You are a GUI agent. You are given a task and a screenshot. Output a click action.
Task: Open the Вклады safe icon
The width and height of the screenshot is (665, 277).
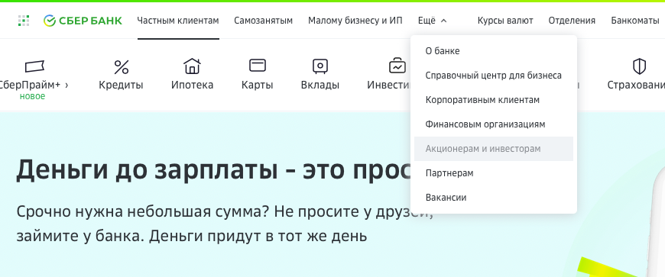[x=320, y=66]
